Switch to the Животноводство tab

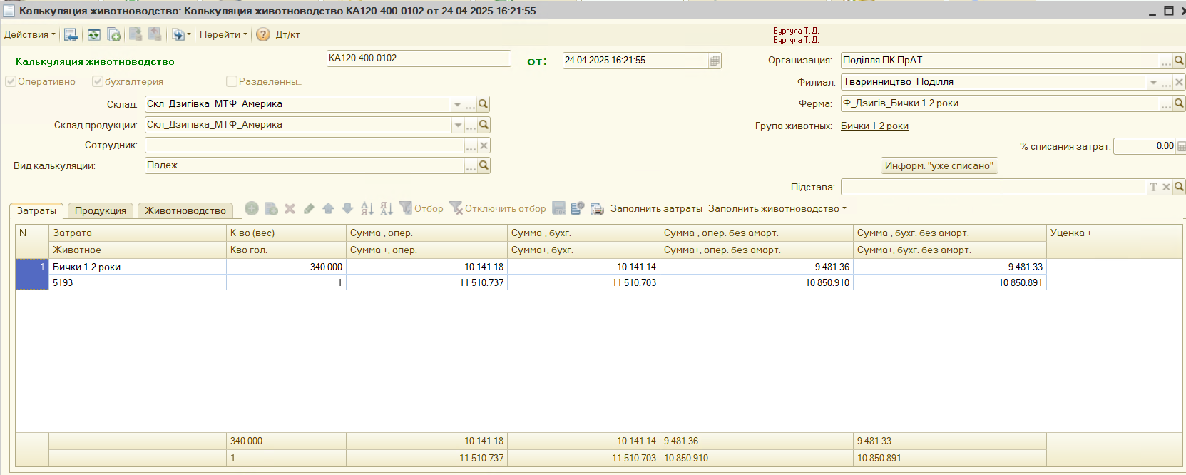pos(185,211)
